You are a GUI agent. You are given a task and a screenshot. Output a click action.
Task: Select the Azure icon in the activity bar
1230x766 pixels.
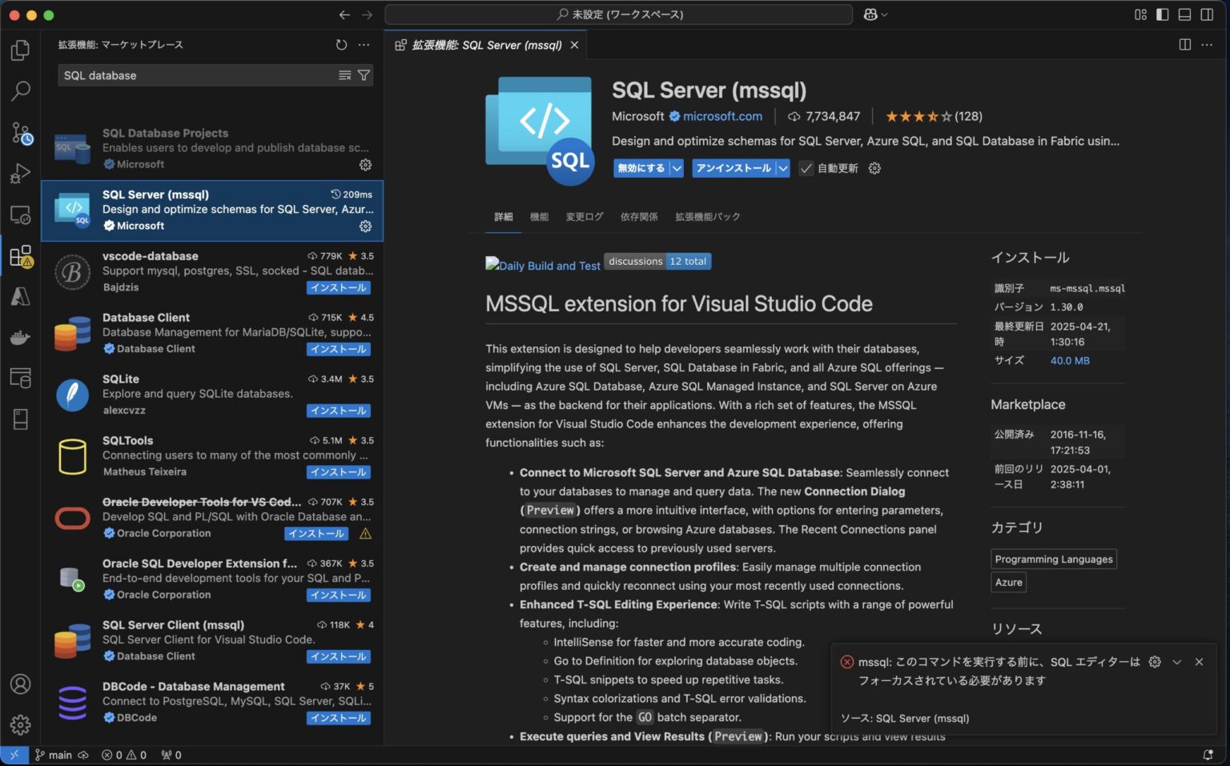click(20, 296)
